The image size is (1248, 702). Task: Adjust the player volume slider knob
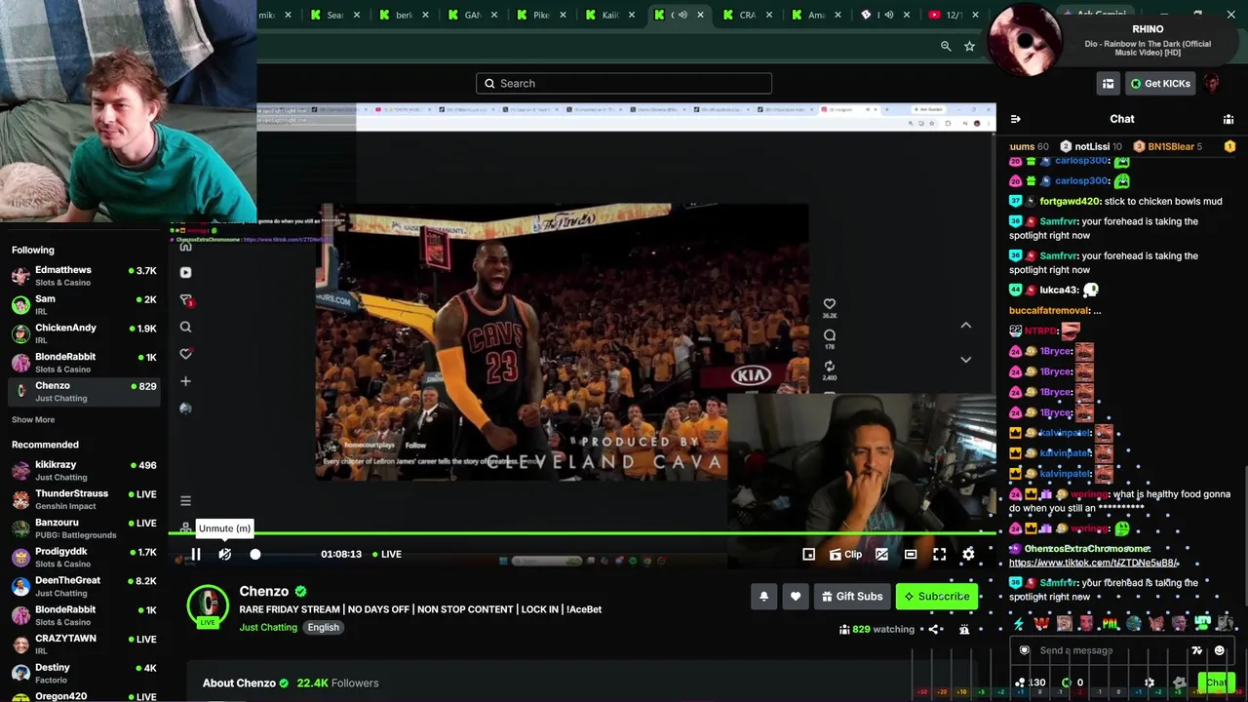click(x=255, y=554)
